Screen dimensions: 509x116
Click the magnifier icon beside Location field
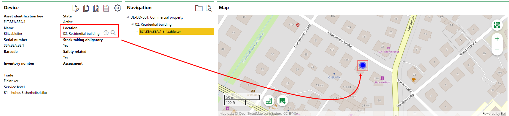pyautogui.click(x=113, y=33)
